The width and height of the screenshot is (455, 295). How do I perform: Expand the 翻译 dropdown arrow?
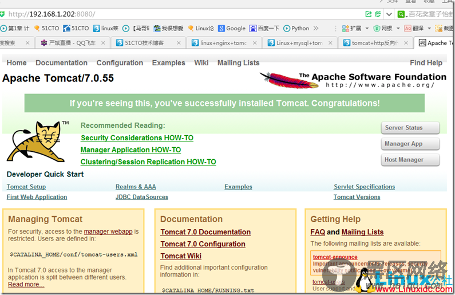tap(429, 29)
